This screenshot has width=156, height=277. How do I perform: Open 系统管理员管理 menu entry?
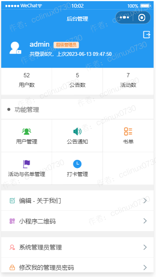point(77,247)
